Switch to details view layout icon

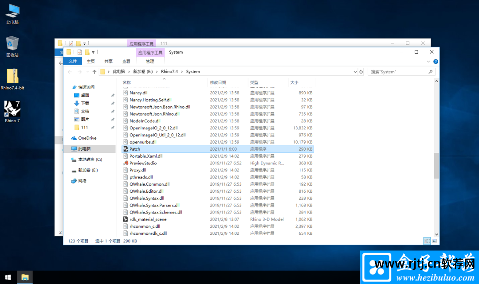point(427,241)
